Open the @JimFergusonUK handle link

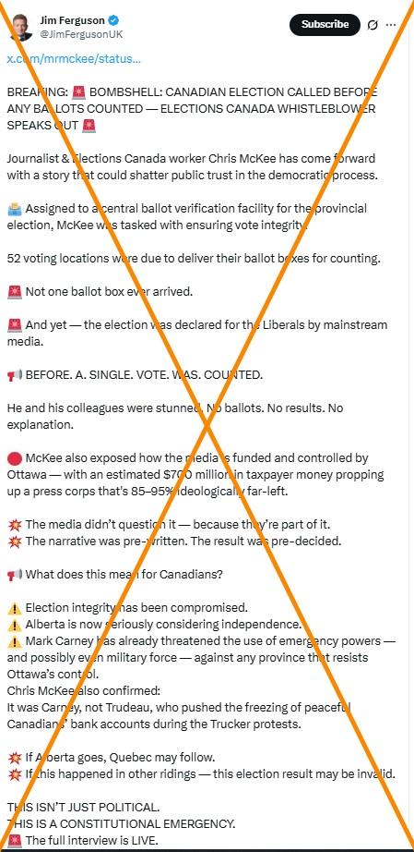coord(81,34)
